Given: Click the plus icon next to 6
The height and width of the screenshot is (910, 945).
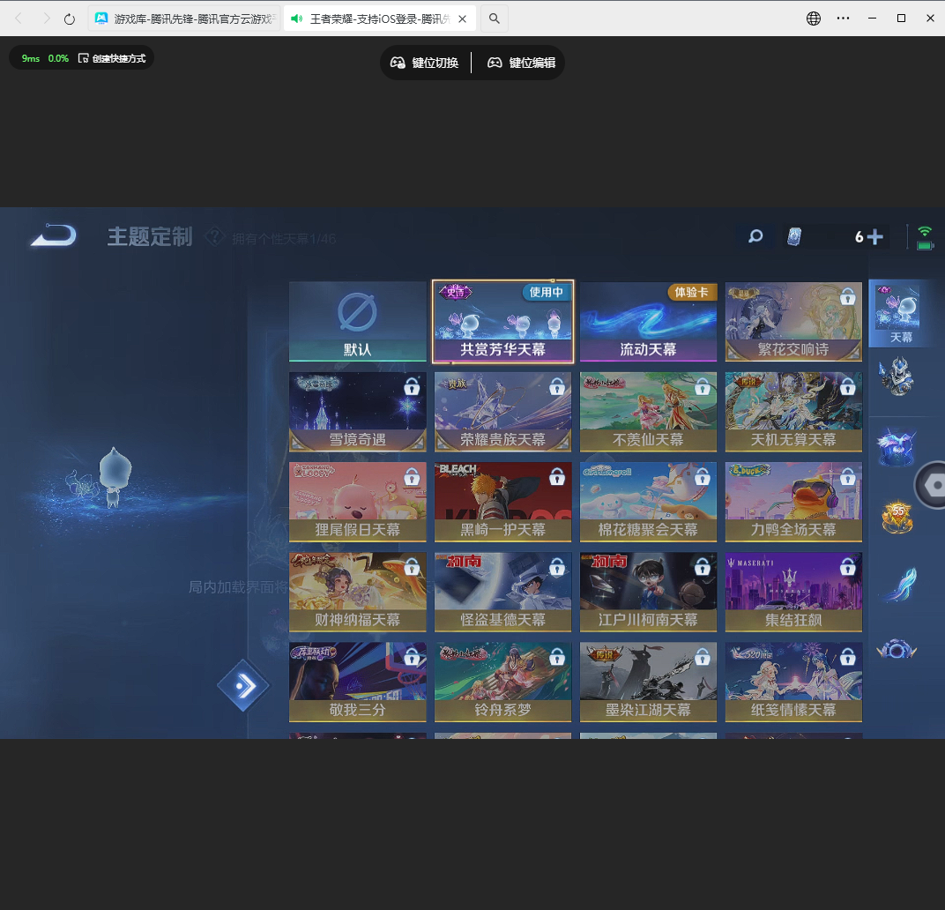Looking at the screenshot, I should tap(874, 236).
